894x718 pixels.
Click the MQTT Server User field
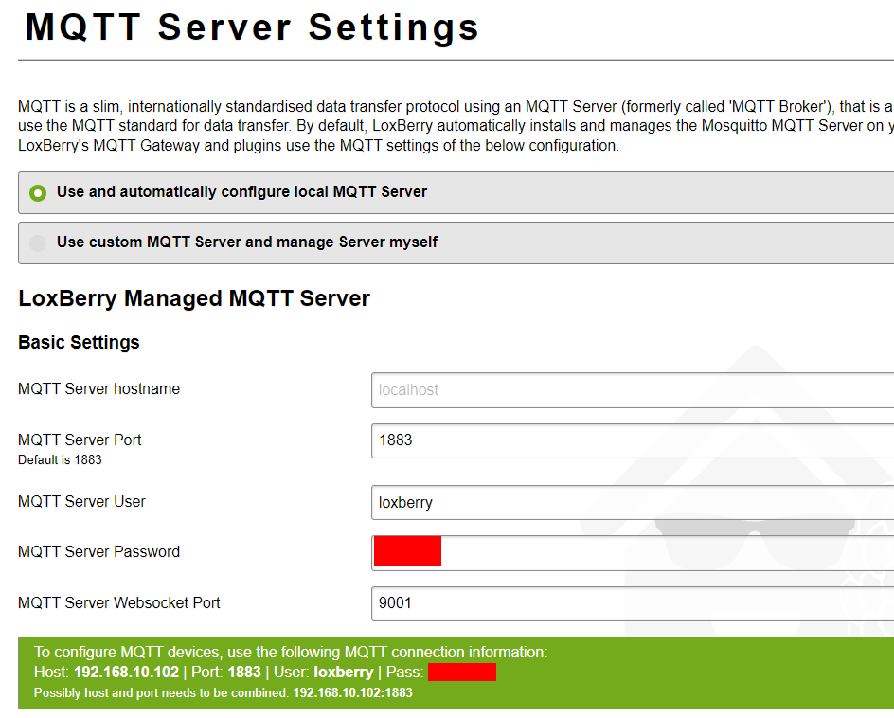tap(633, 502)
